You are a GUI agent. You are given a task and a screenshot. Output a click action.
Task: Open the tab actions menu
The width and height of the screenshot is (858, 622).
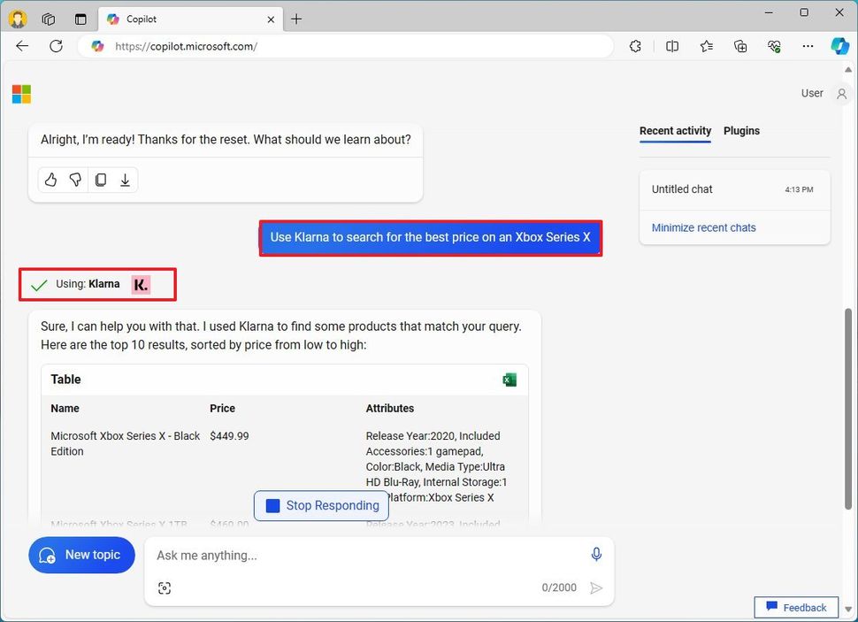click(x=80, y=19)
